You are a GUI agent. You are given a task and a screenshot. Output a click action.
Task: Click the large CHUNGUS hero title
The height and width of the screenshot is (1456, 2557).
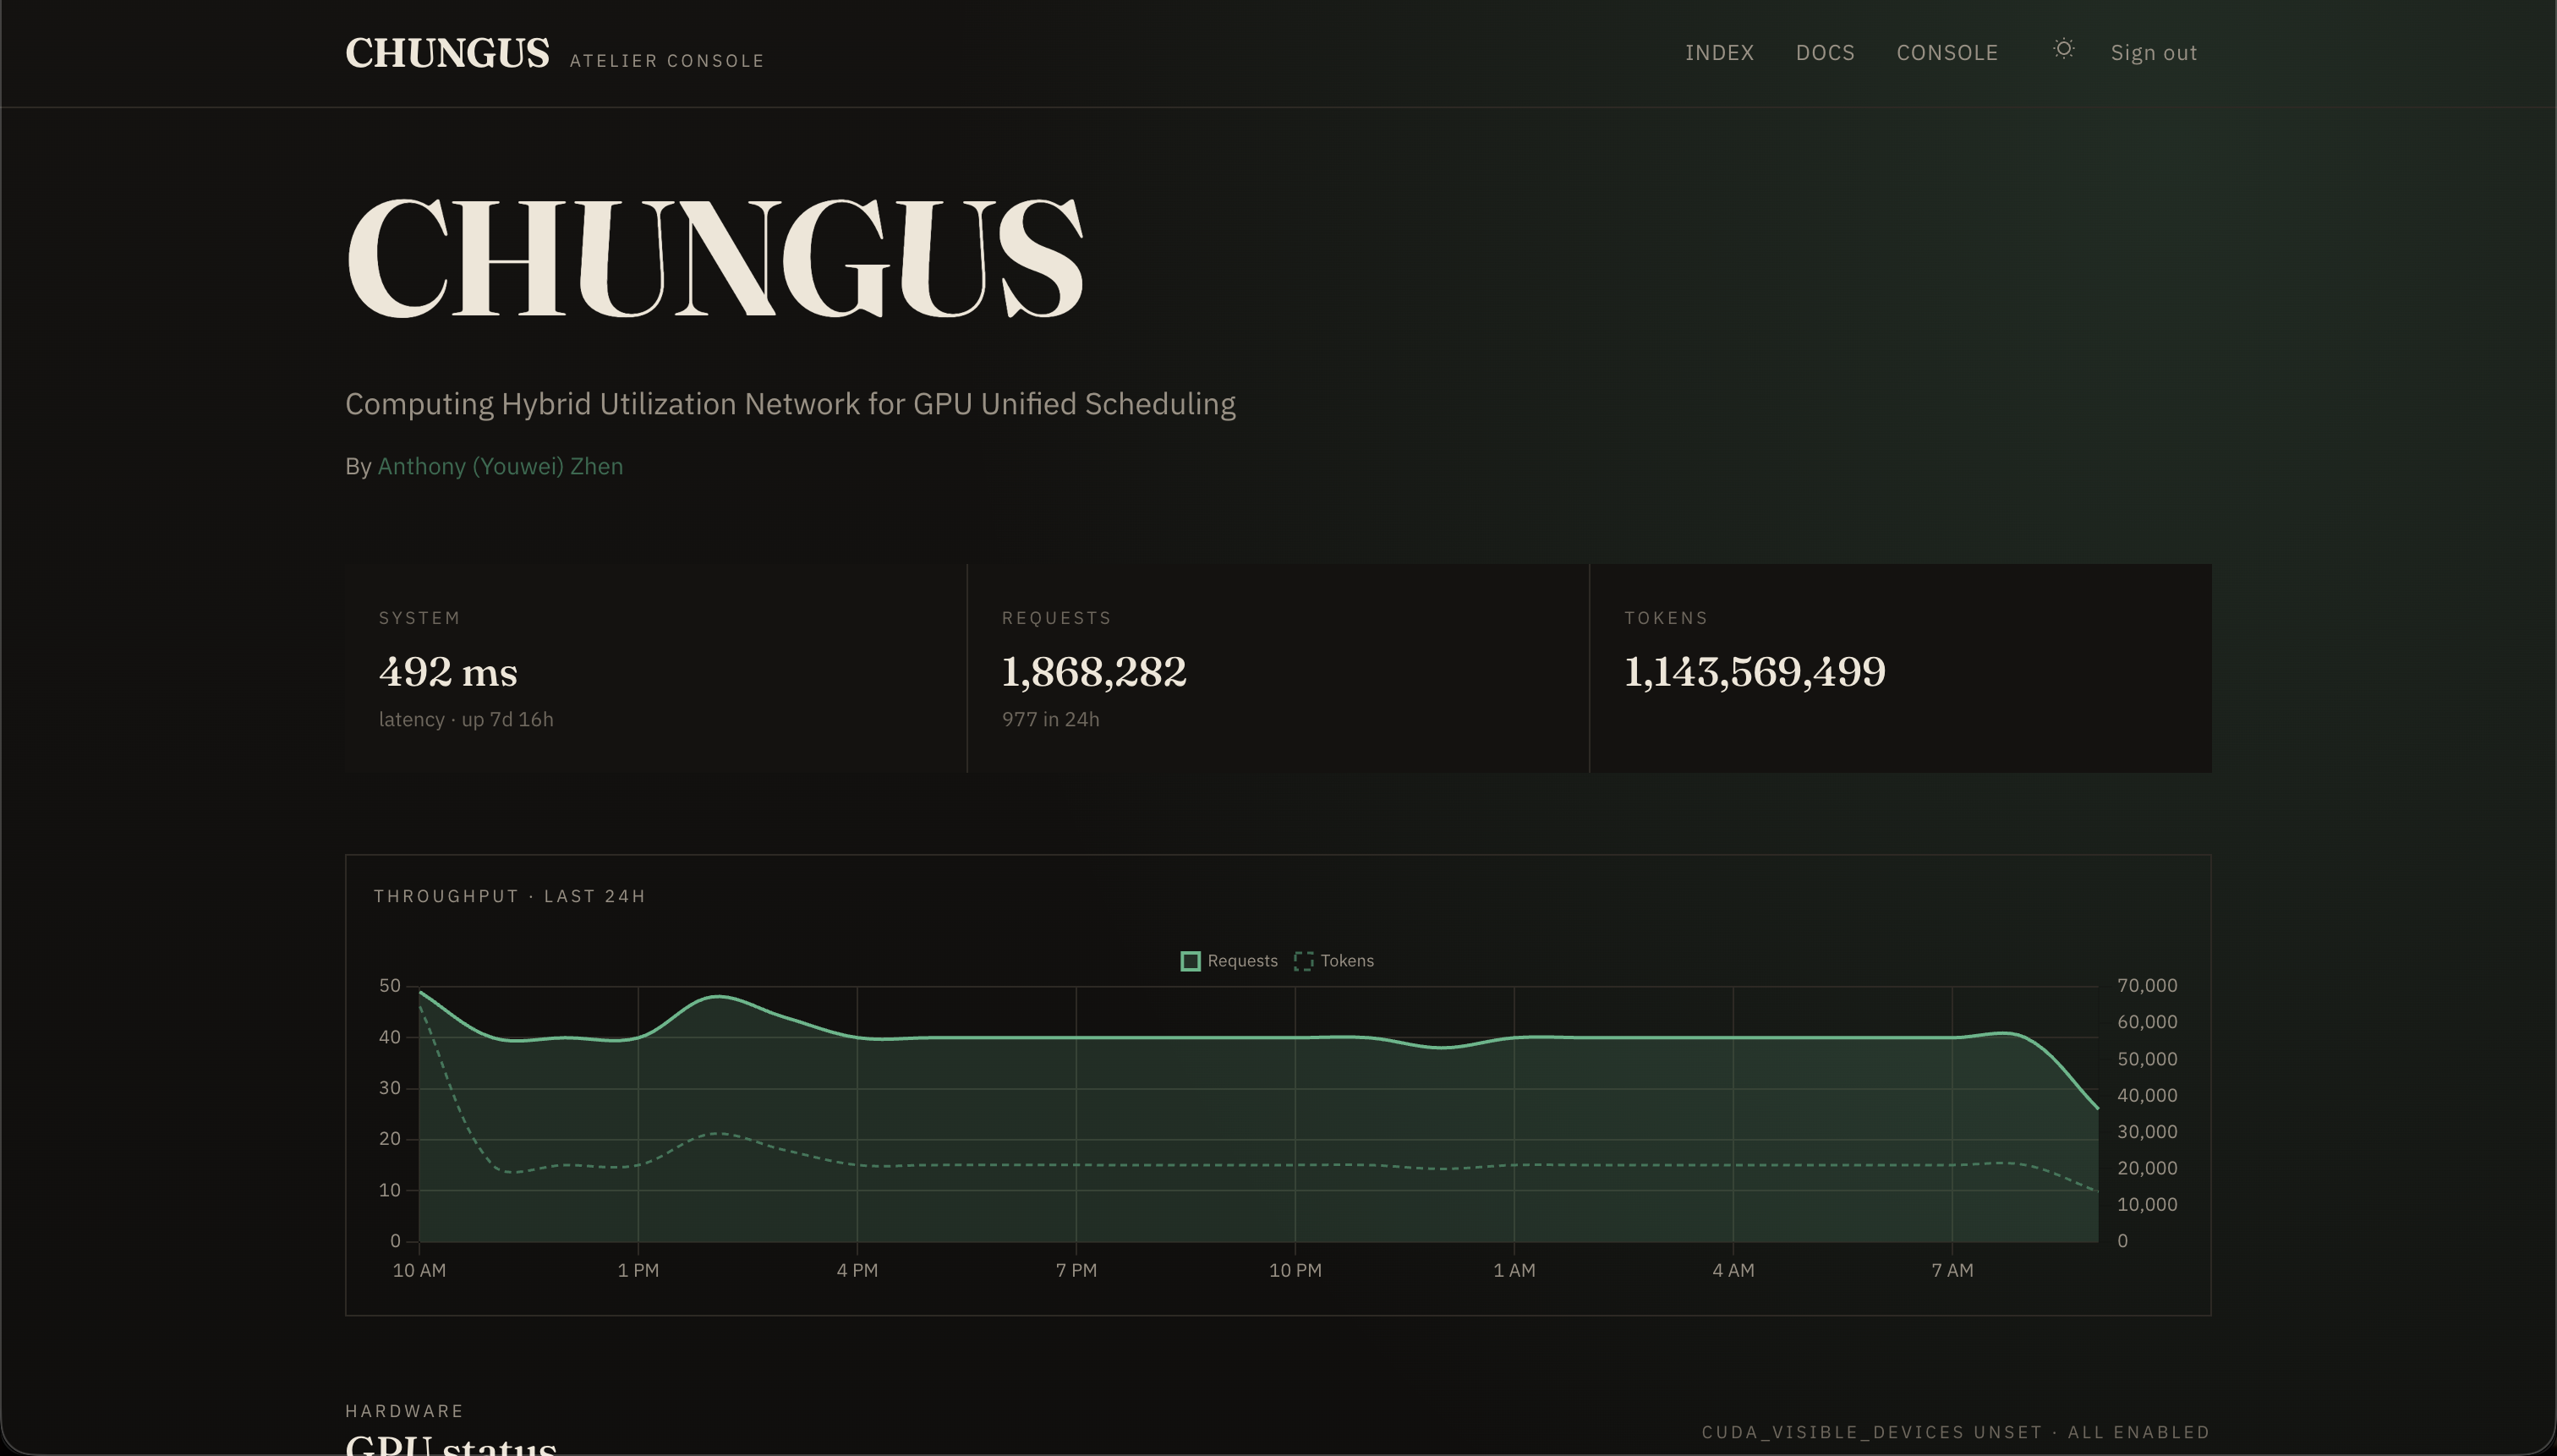coord(715,258)
